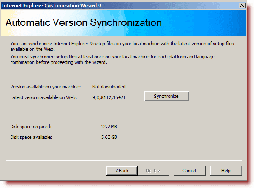The height and width of the screenshot is (188, 254).
Task: Go back with the Back button
Action: tap(121, 171)
